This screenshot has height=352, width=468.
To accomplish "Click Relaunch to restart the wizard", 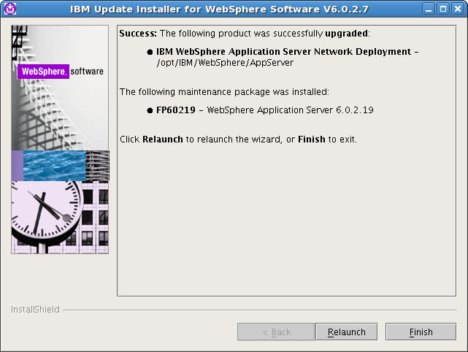I will pyautogui.click(x=347, y=332).
